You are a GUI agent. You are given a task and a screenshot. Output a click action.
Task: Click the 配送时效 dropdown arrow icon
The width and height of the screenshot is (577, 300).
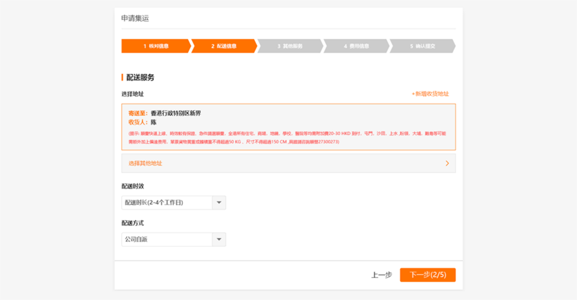pos(219,203)
